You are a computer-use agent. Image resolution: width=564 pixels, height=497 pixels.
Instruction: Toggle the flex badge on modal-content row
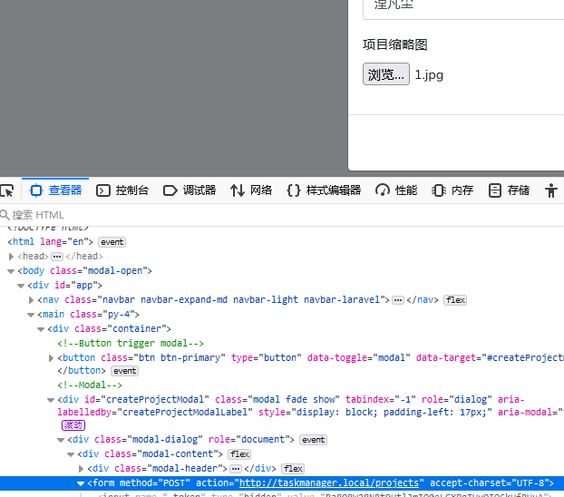239,454
